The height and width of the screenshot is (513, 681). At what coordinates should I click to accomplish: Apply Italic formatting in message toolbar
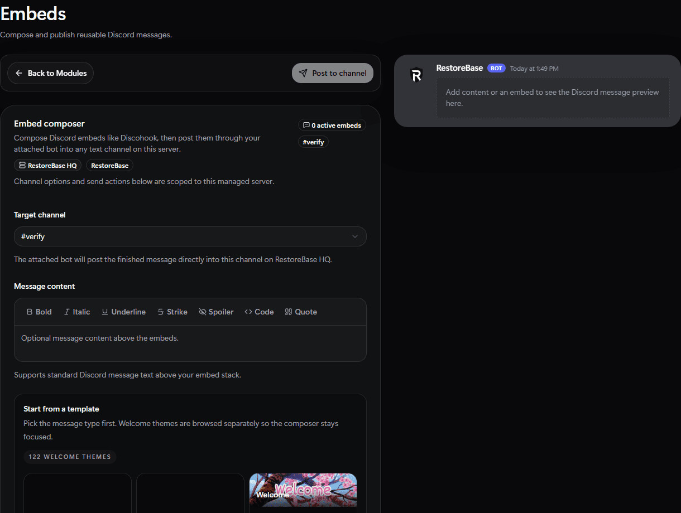coord(77,312)
